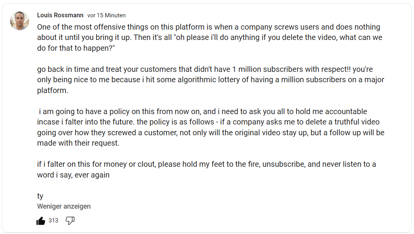The height and width of the screenshot is (234, 414).
Task: Click the line starting 'only being nice to me'
Action: (x=210, y=80)
